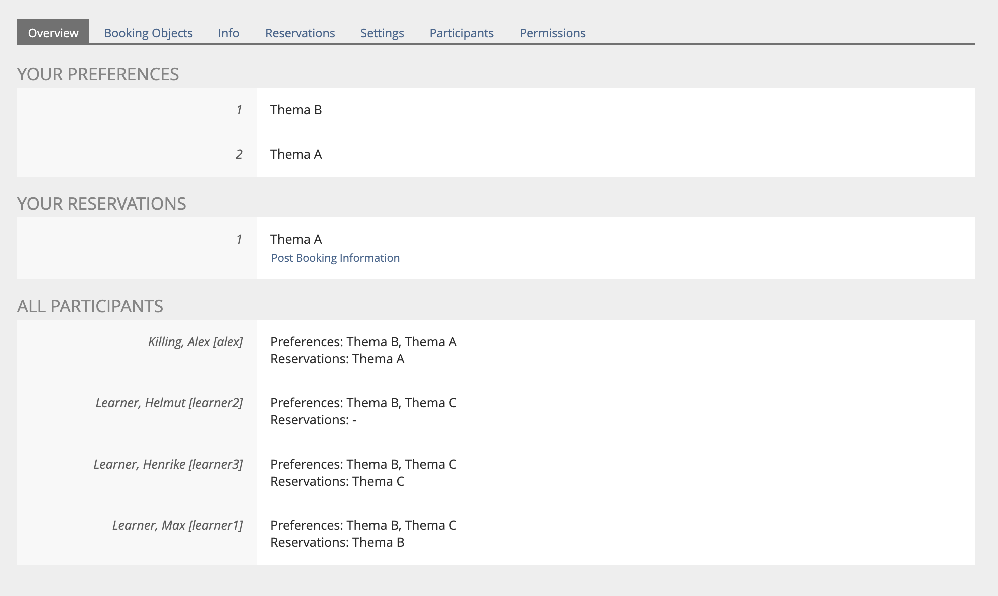Go to the Reservations tab
Screen dimensions: 998x596
(x=300, y=33)
